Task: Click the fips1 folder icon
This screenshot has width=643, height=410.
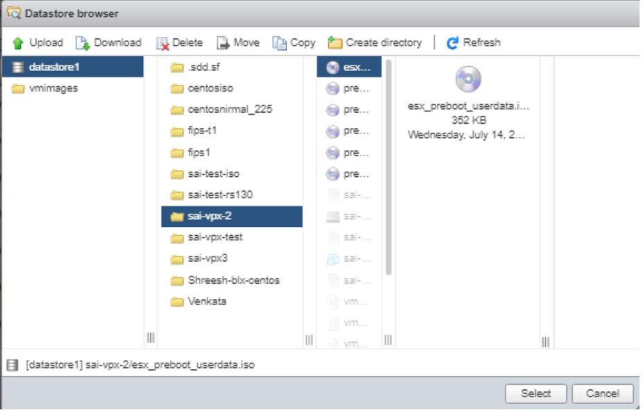Action: [177, 153]
